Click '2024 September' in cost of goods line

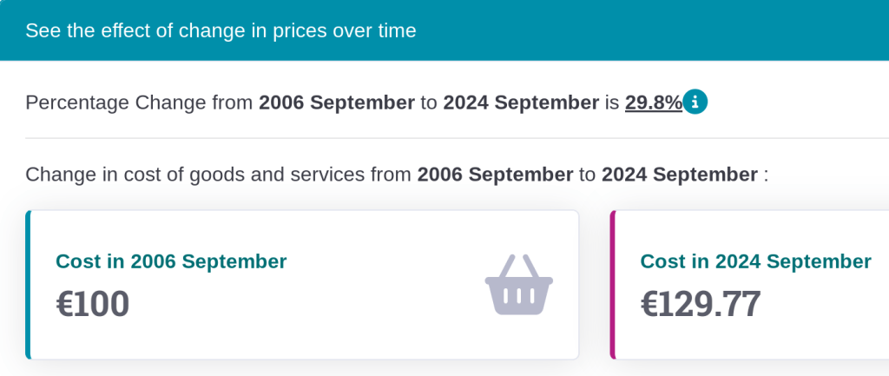679,174
